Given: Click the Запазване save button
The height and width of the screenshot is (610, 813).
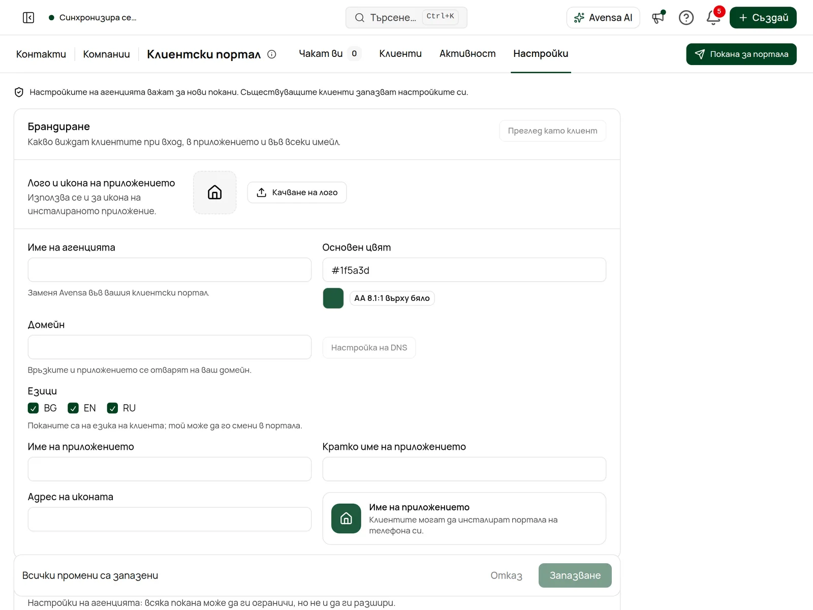Looking at the screenshot, I should pos(575,575).
